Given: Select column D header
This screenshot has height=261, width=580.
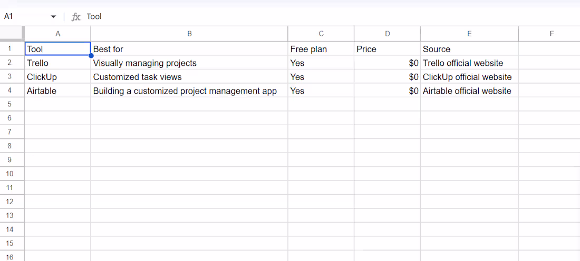Looking at the screenshot, I should pyautogui.click(x=388, y=34).
